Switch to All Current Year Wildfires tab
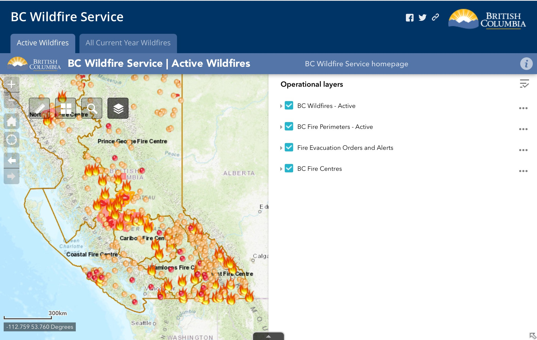This screenshot has width=537, height=340. (128, 43)
